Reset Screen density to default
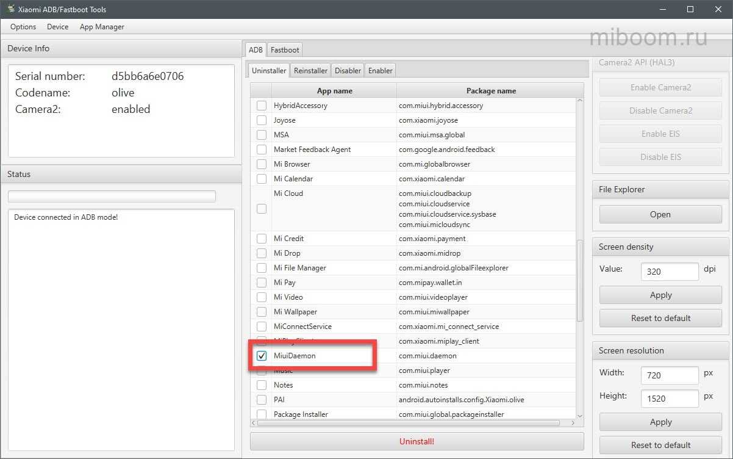The height and width of the screenshot is (459, 733). (660, 318)
